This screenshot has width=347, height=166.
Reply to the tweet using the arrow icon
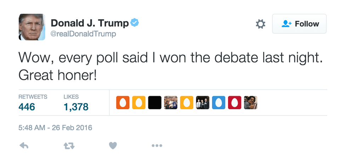coord(24,145)
